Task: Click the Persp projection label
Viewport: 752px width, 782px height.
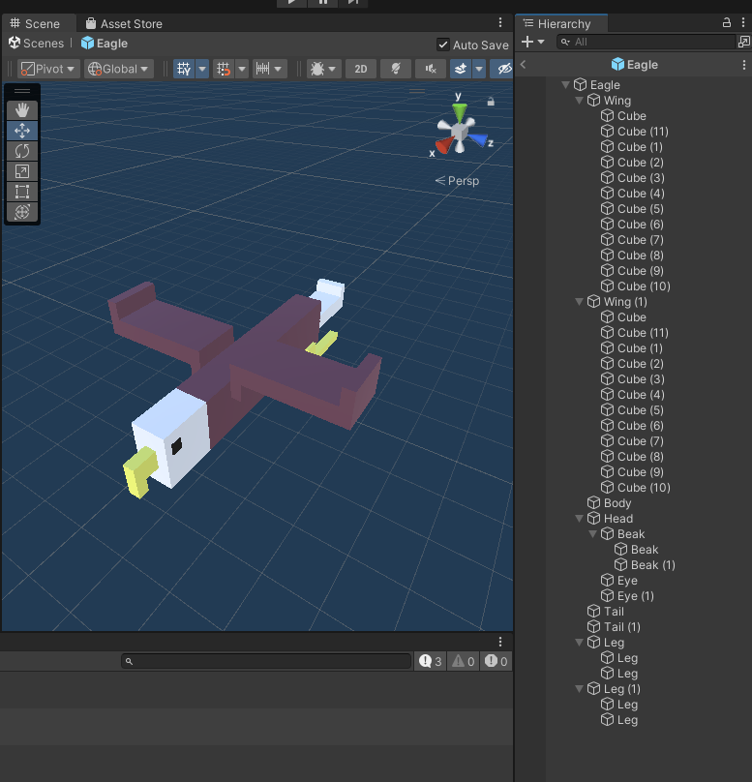Action: (457, 181)
